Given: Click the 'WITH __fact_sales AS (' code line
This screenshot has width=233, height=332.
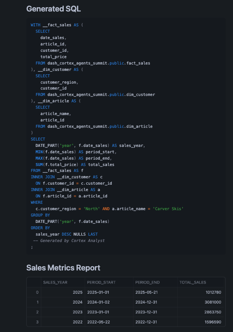Looking at the screenshot, I should 57,25.
